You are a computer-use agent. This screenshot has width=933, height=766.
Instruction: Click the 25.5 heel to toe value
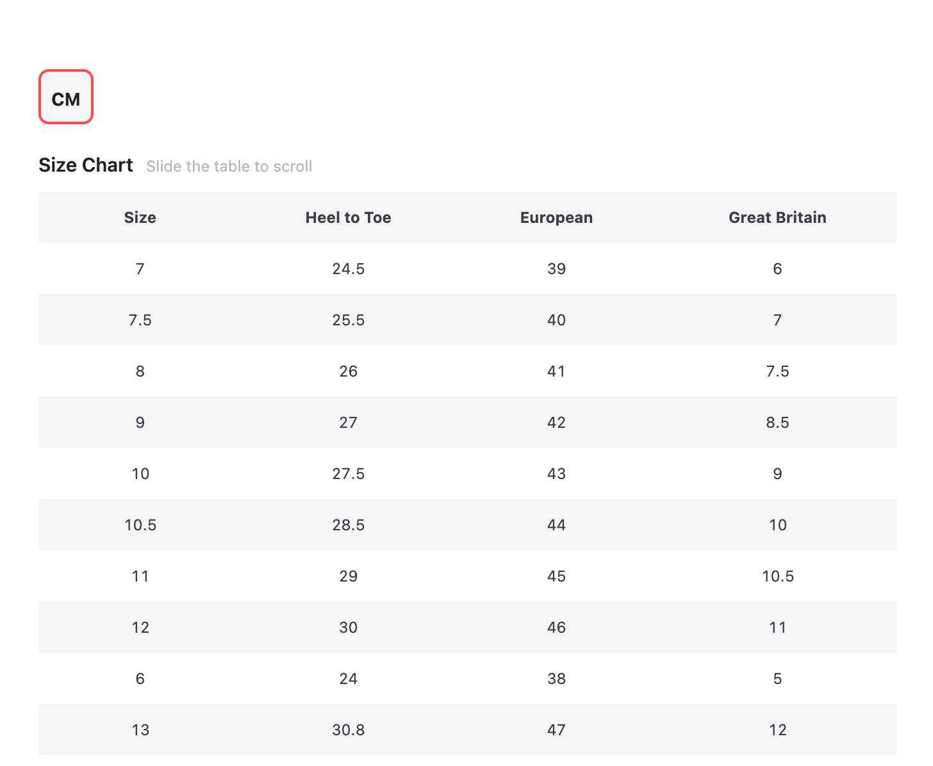click(x=348, y=320)
